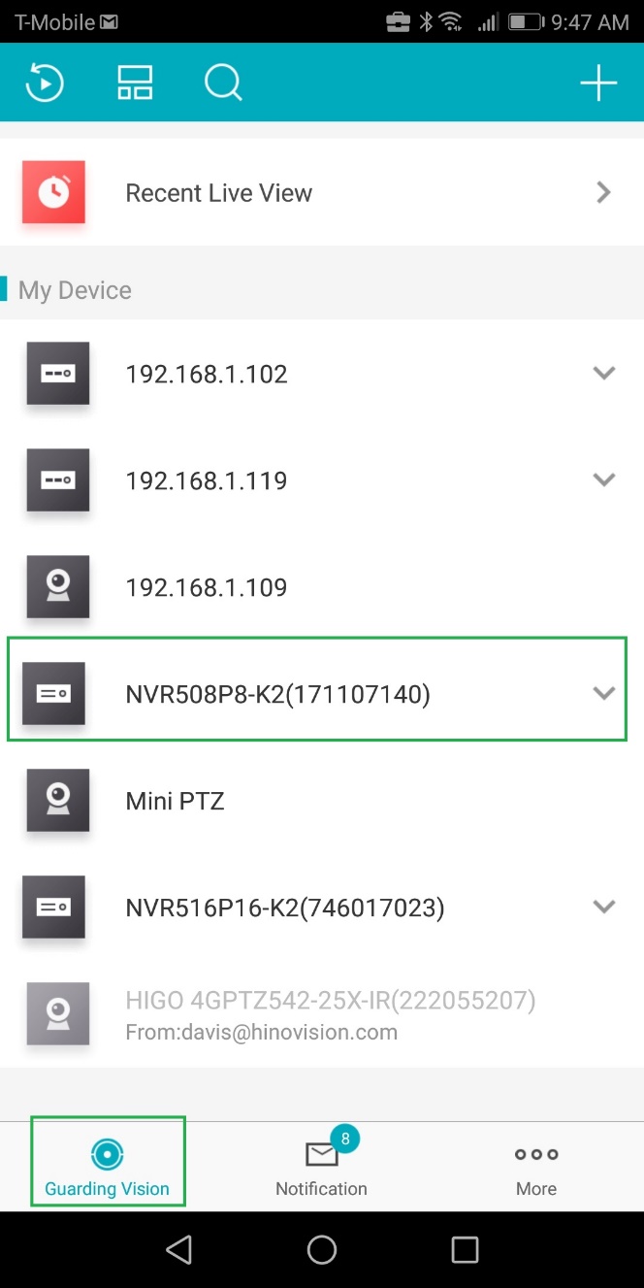Tap the red Recent Live View clock icon
Screen dimensions: 644x1288
[53, 192]
